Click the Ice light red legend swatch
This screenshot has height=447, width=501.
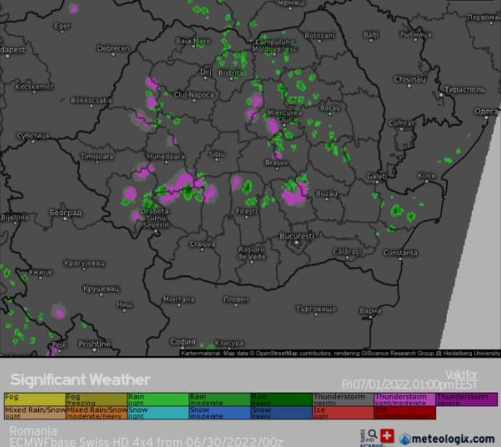tap(343, 413)
